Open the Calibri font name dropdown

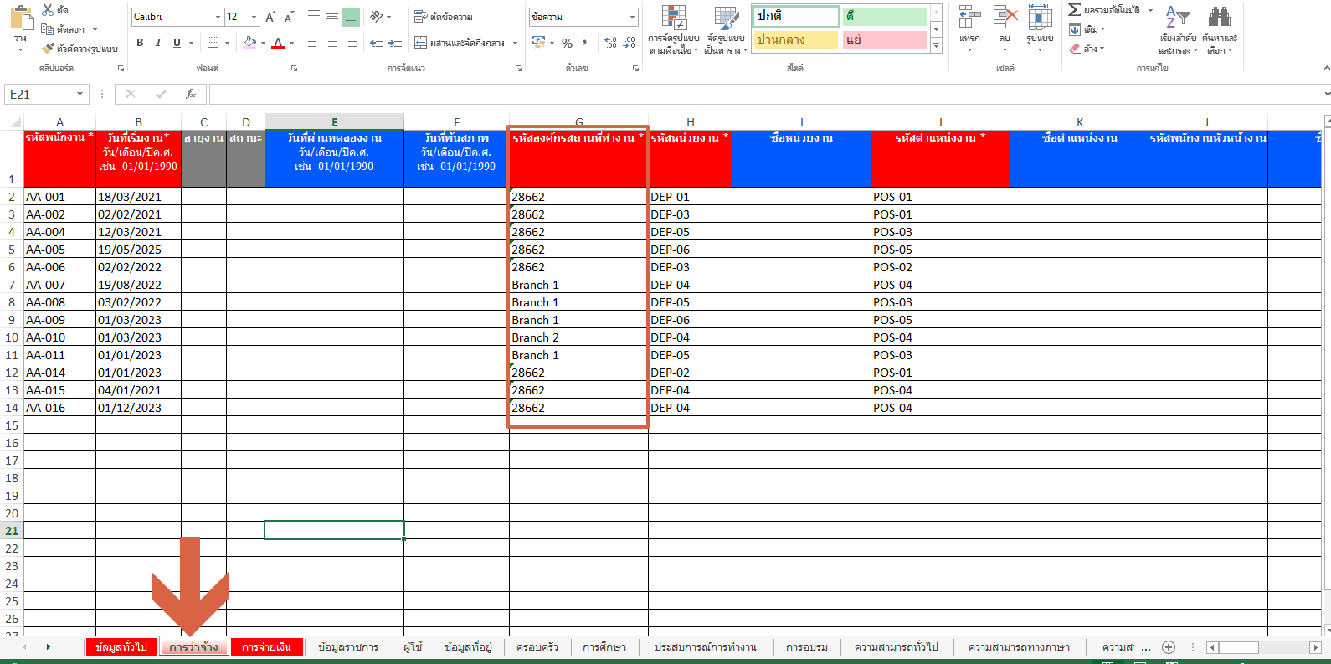218,17
